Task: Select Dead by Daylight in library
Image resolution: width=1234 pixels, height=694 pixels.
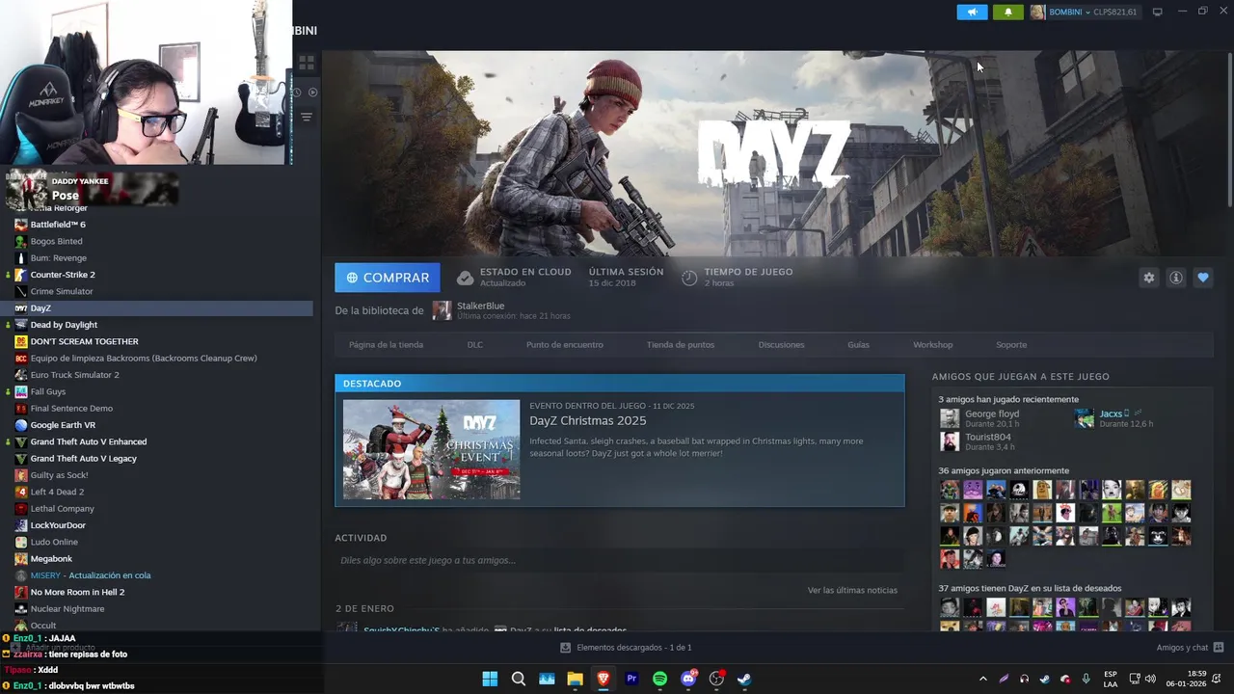Action: (64, 325)
